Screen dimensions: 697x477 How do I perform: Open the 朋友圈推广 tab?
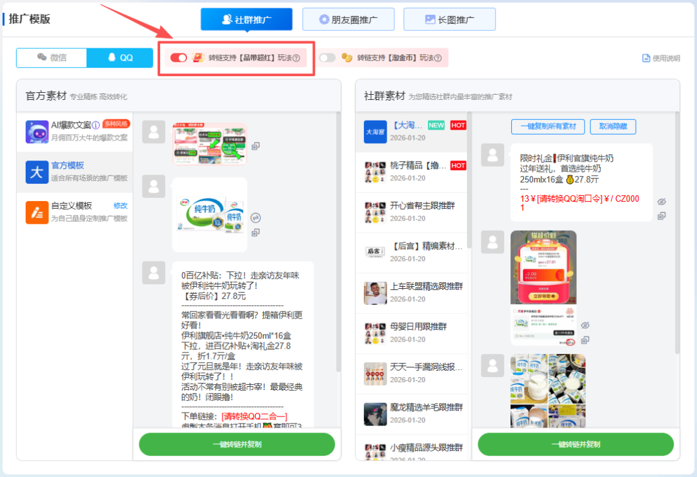[x=348, y=19]
